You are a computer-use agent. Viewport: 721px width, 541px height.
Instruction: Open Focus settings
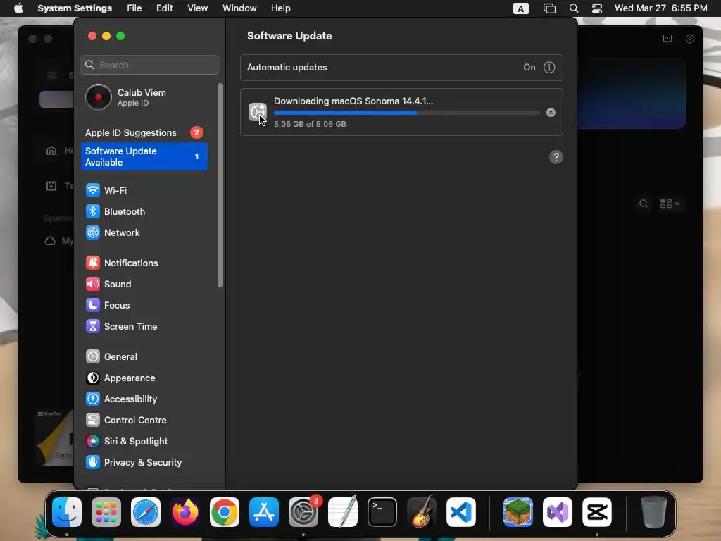pyautogui.click(x=144, y=305)
